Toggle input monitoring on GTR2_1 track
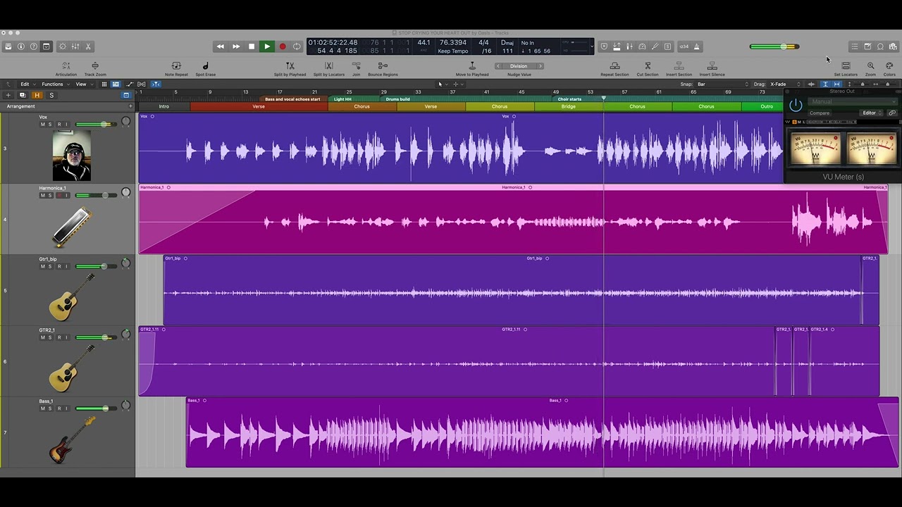Viewport: 902px width, 507px height. click(66, 337)
